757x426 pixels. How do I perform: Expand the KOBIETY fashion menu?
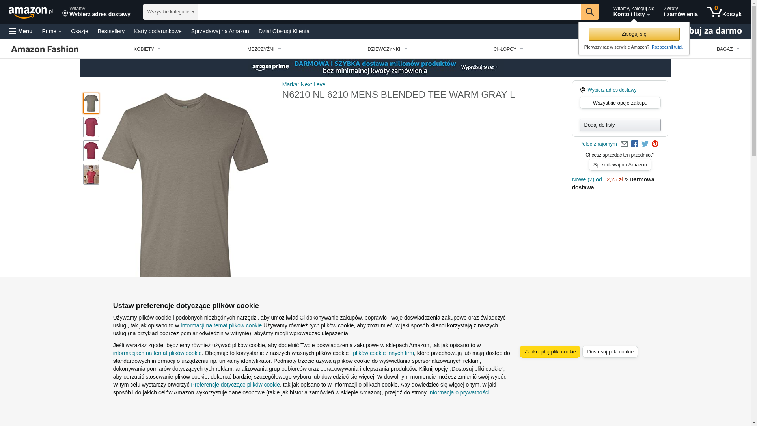pos(147,49)
